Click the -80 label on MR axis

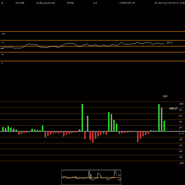tap(181, 157)
